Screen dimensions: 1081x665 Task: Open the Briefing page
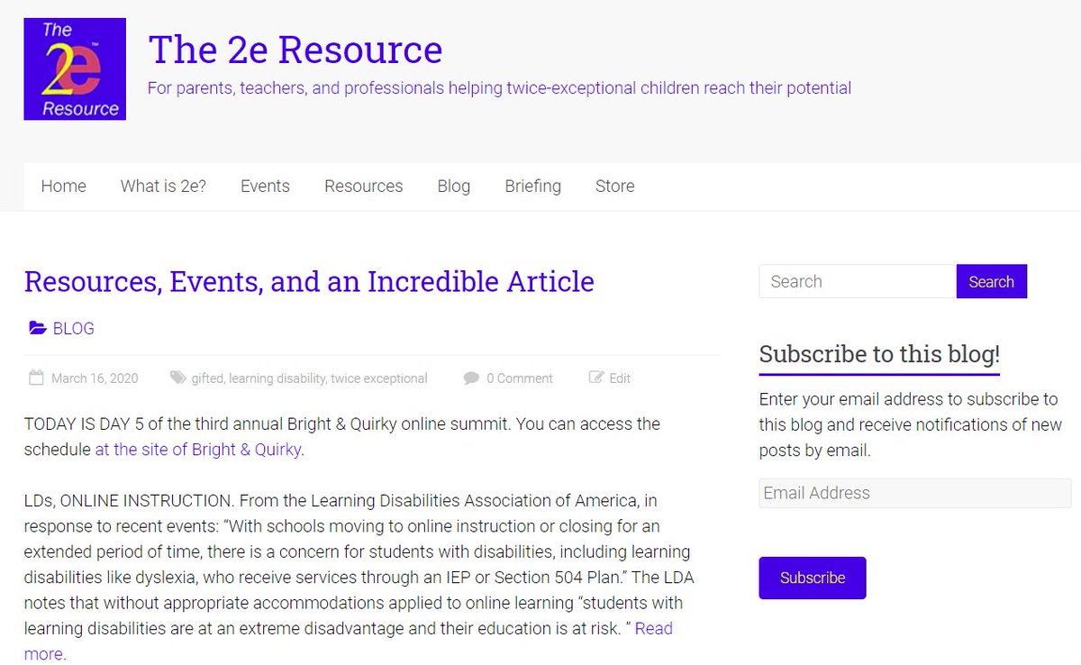[x=532, y=187]
